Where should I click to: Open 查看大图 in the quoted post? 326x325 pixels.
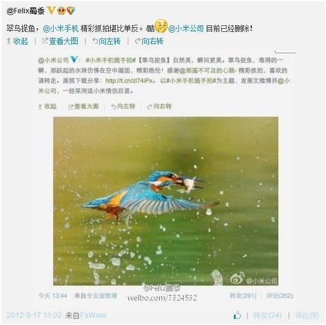(83, 107)
